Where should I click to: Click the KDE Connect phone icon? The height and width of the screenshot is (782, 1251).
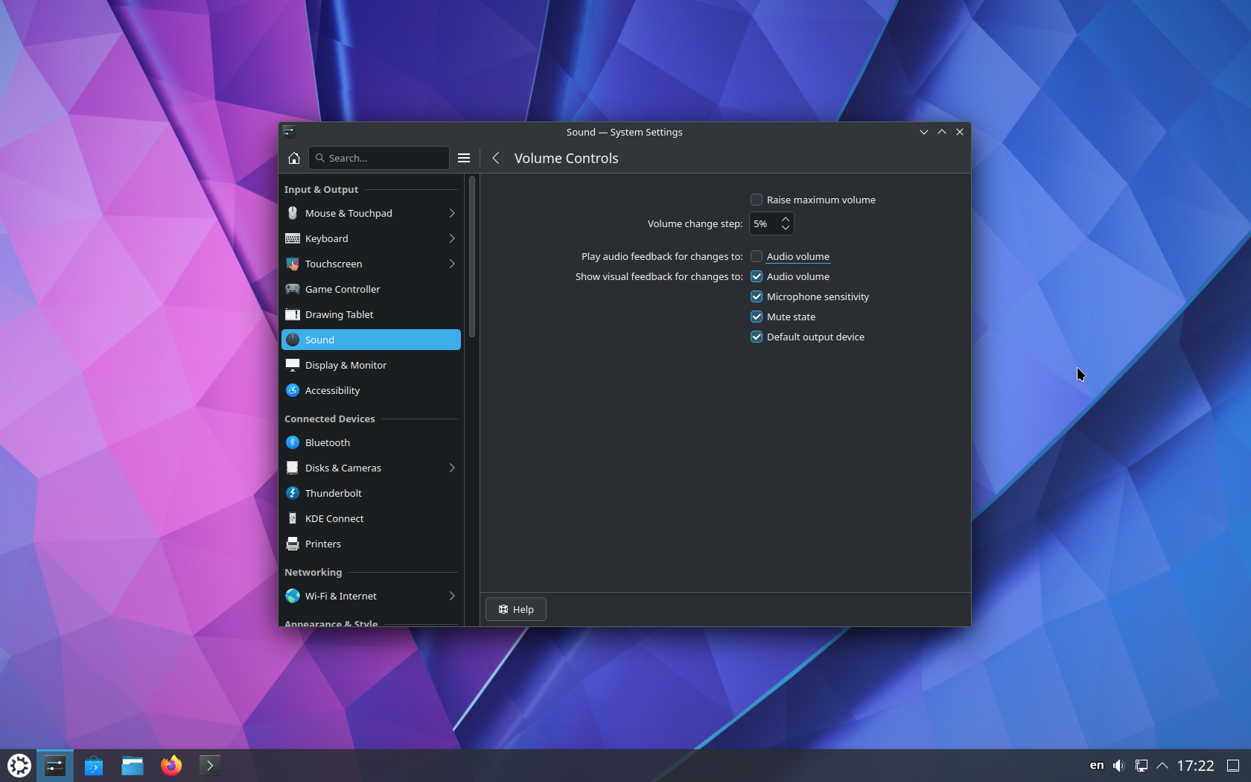(x=293, y=518)
